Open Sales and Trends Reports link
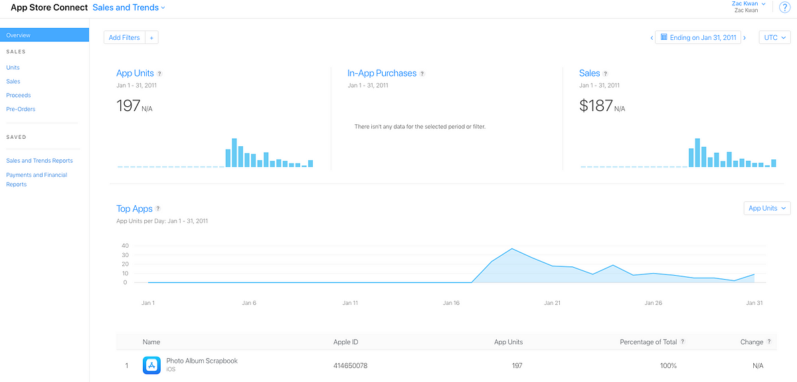Viewport: 797px width, 382px height. tap(39, 161)
